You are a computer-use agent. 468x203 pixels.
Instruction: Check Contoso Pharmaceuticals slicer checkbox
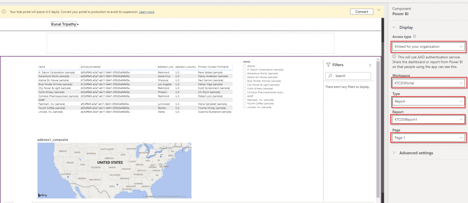(245, 93)
